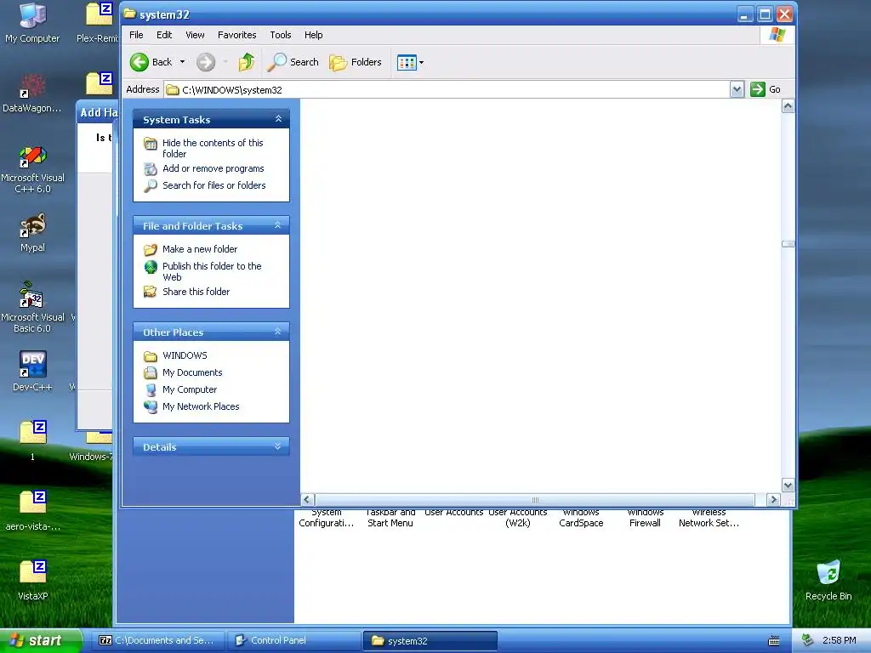This screenshot has height=653, width=871.
Task: Open the Favorites menu
Action: pos(236,35)
